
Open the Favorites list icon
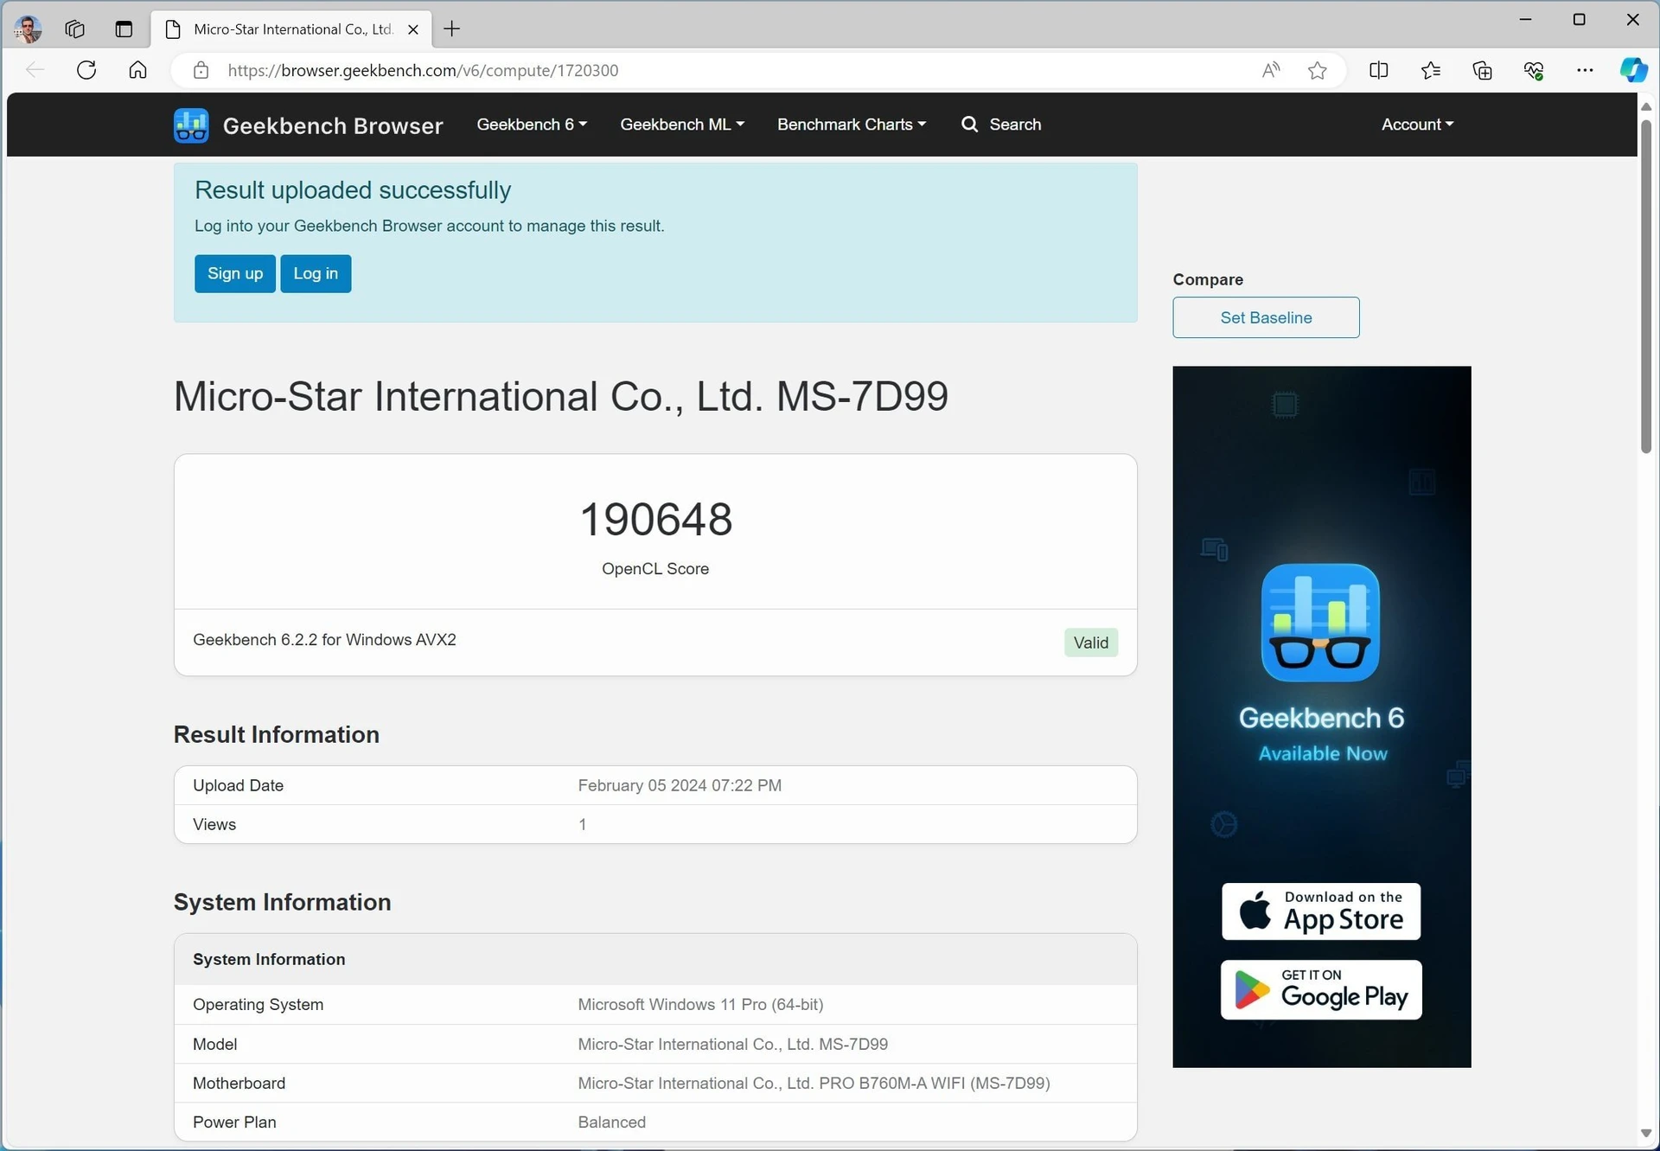point(1431,70)
